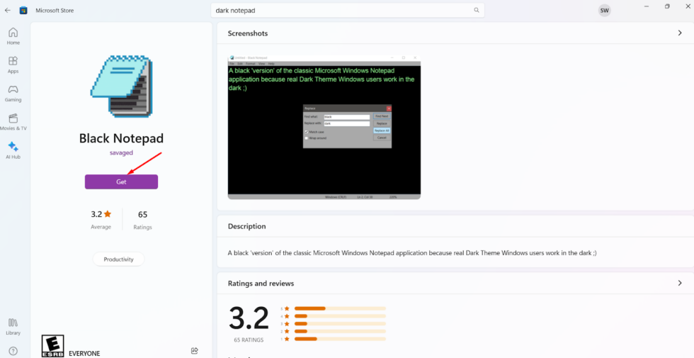Open the savaged publisher link
This screenshot has height=358, width=694.
click(x=121, y=152)
